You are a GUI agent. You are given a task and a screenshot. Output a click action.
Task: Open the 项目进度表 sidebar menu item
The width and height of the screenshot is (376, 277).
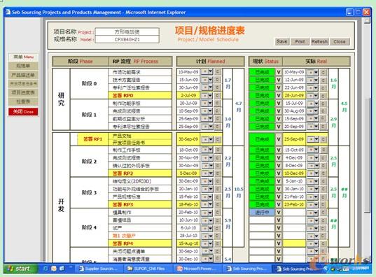23,92
